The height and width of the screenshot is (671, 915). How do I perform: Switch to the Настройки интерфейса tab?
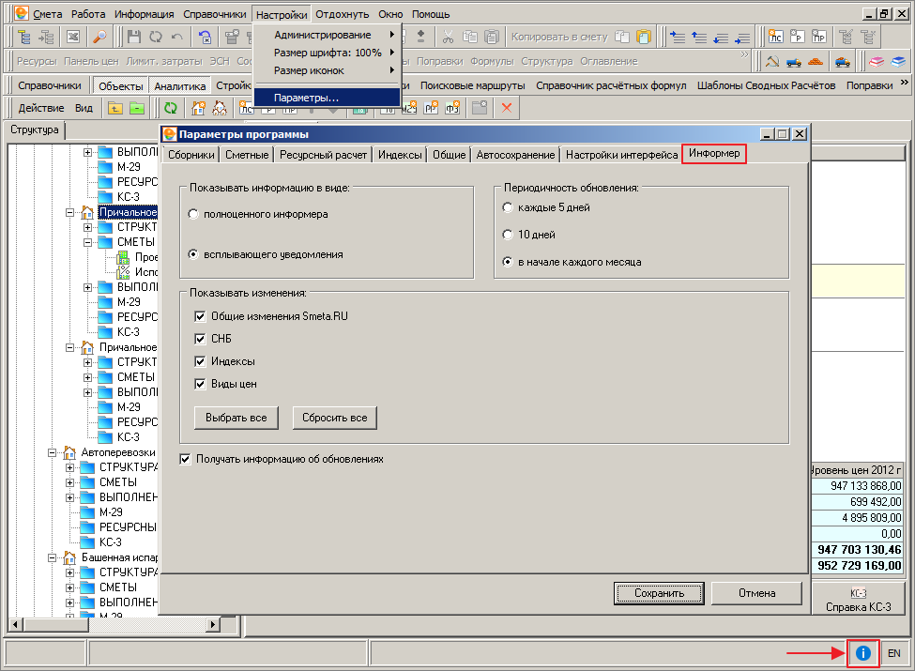pos(621,155)
